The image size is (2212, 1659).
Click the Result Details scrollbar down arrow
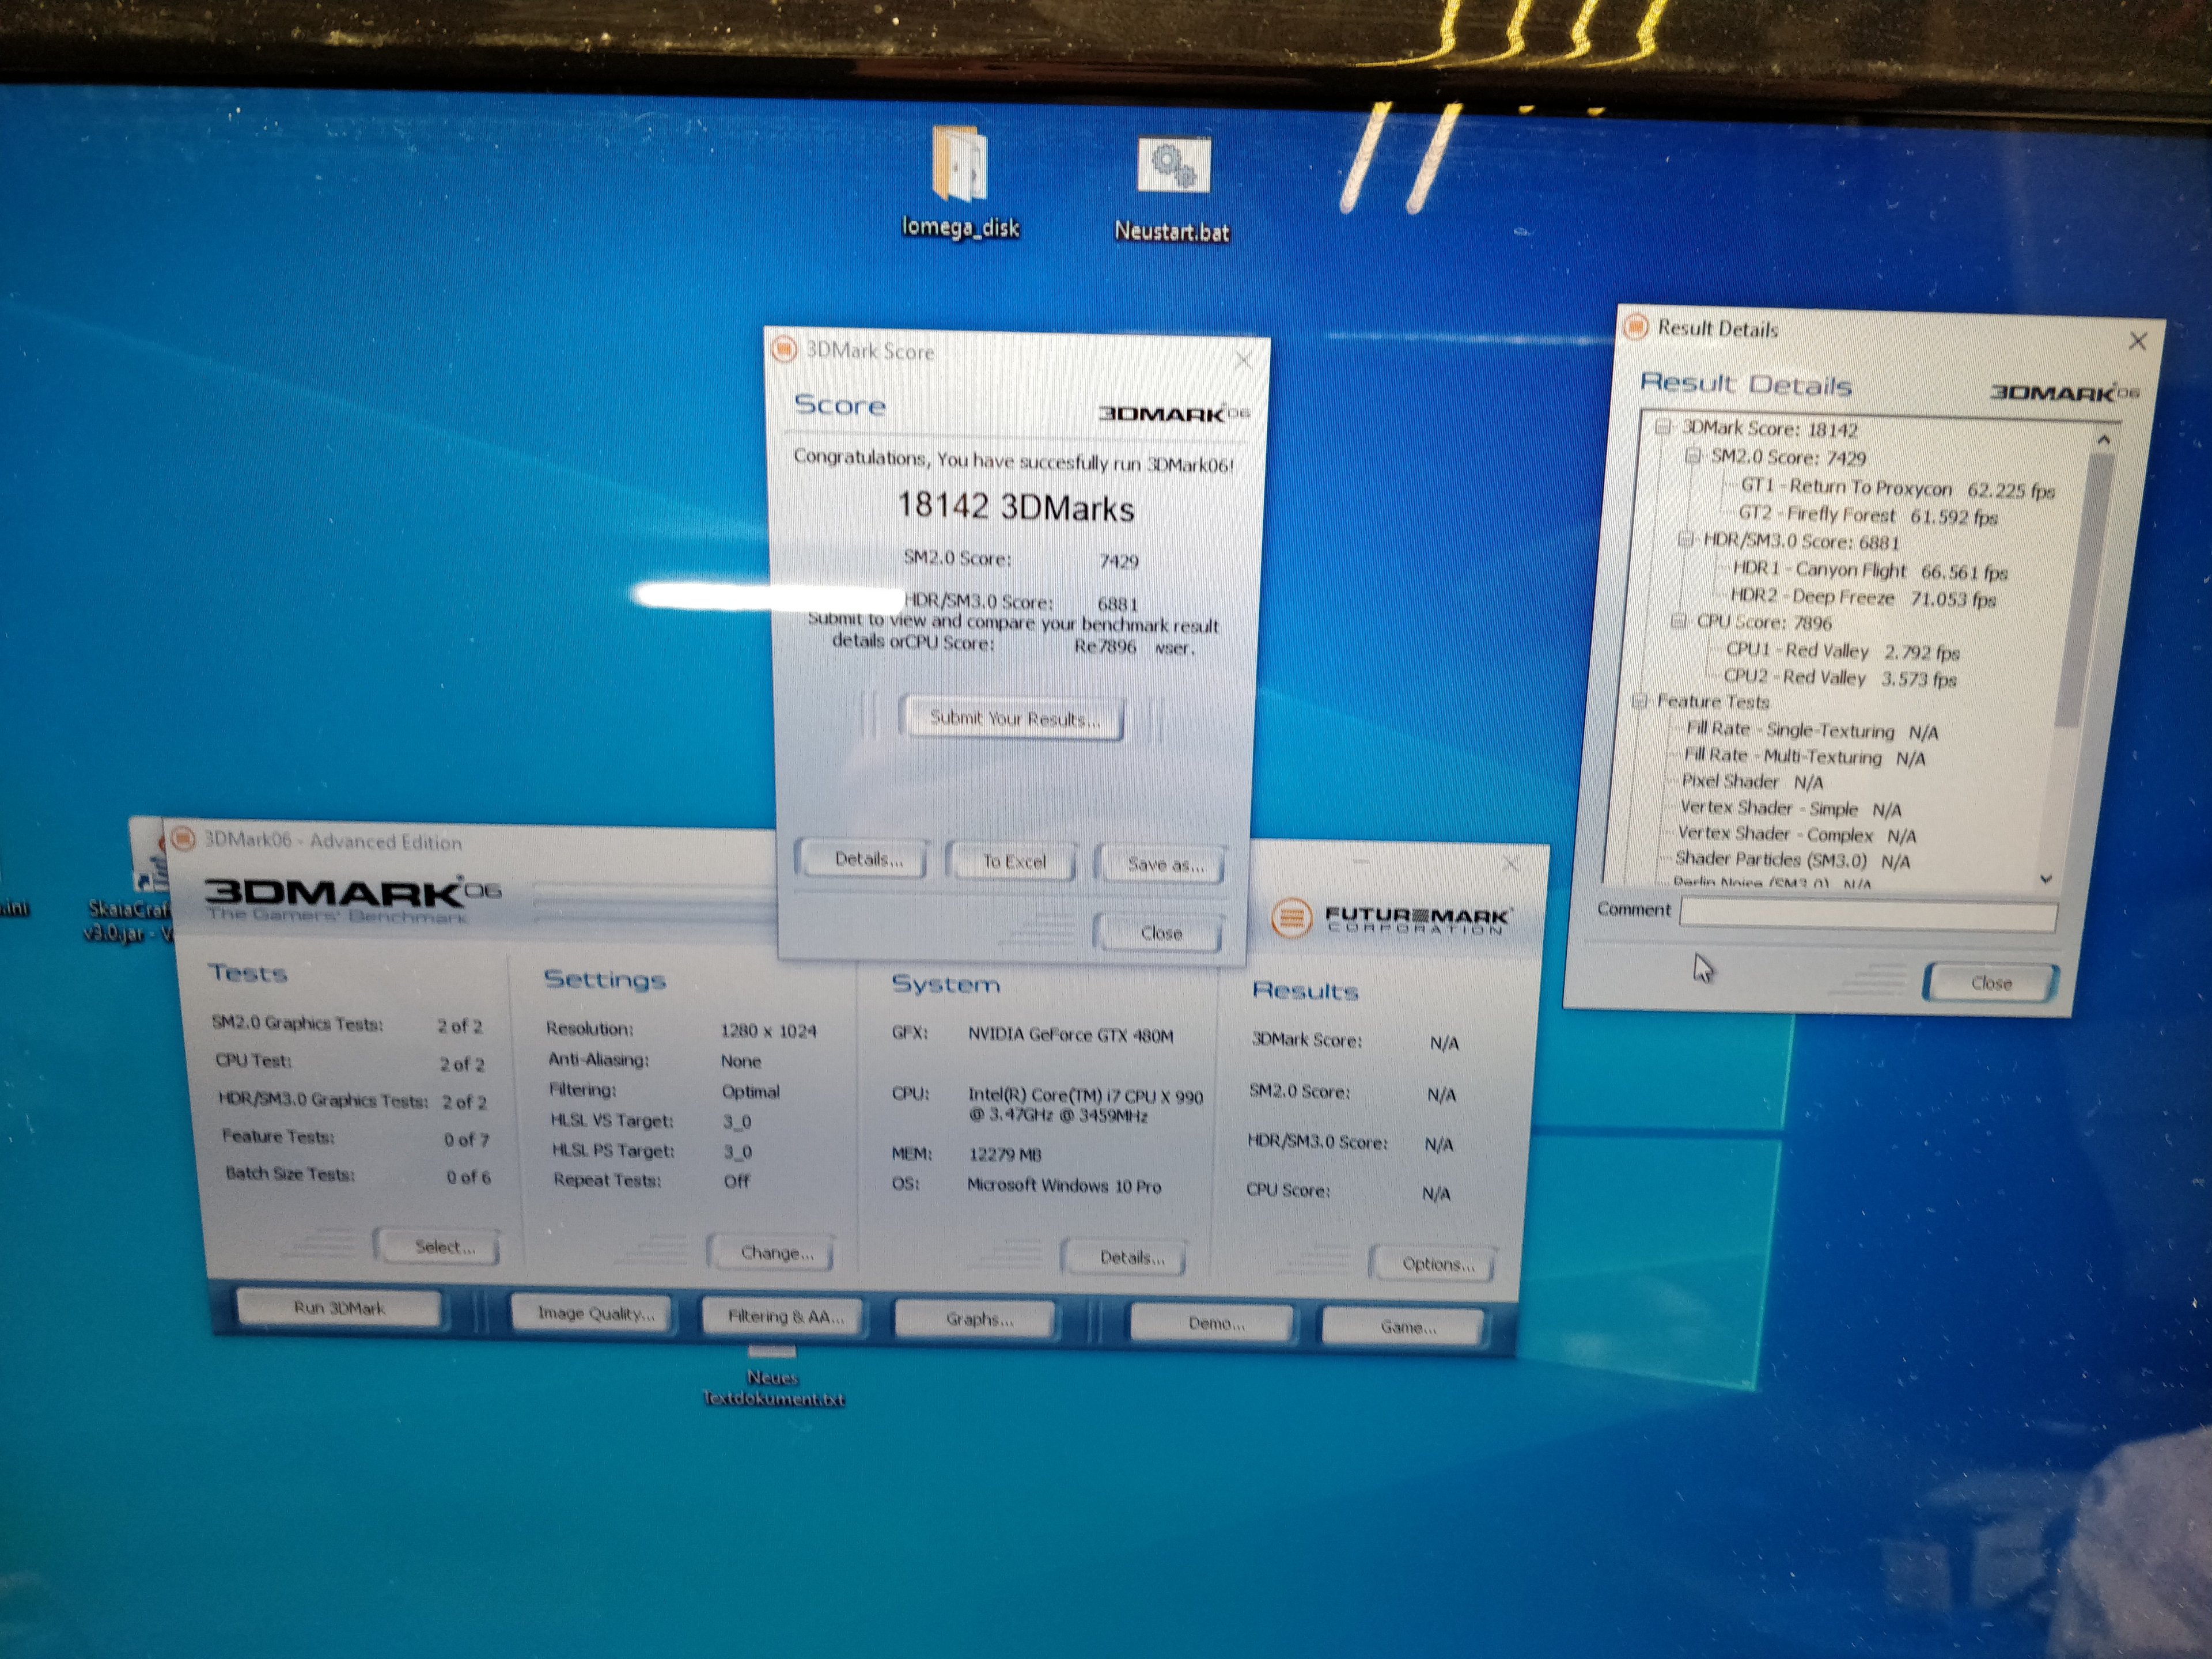(2046, 879)
